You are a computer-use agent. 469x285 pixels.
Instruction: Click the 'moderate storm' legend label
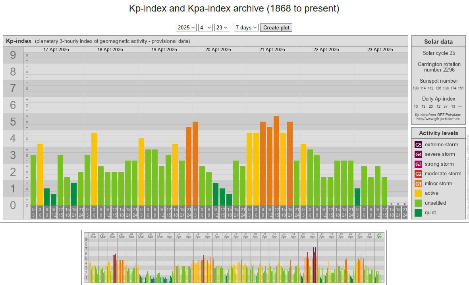443,174
